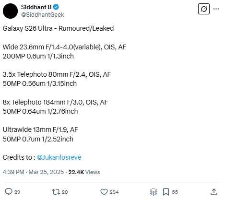Bookmark the post using bookmark icon
Screen dimensions: 225x199
[166, 192]
